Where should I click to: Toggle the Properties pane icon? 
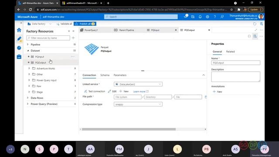(x=255, y=36)
